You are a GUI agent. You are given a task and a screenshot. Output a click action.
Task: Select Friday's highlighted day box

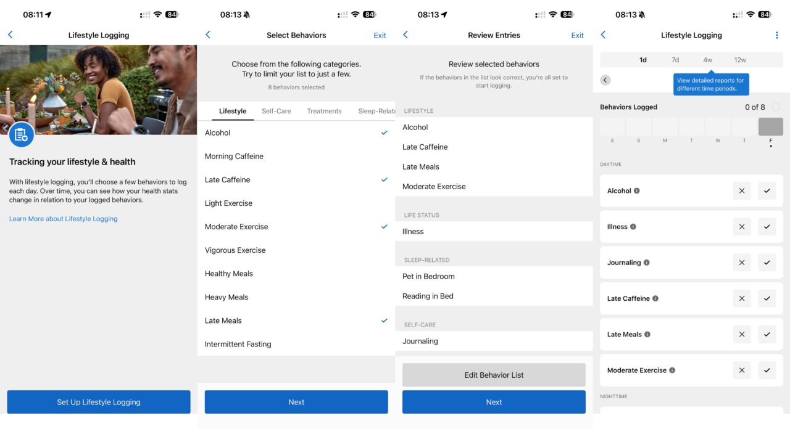click(770, 126)
